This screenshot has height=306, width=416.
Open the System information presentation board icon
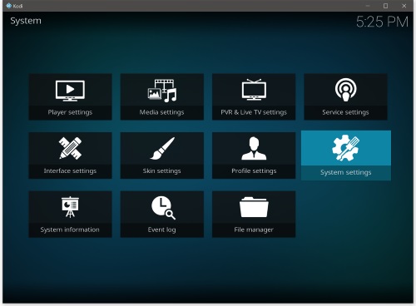[70, 207]
